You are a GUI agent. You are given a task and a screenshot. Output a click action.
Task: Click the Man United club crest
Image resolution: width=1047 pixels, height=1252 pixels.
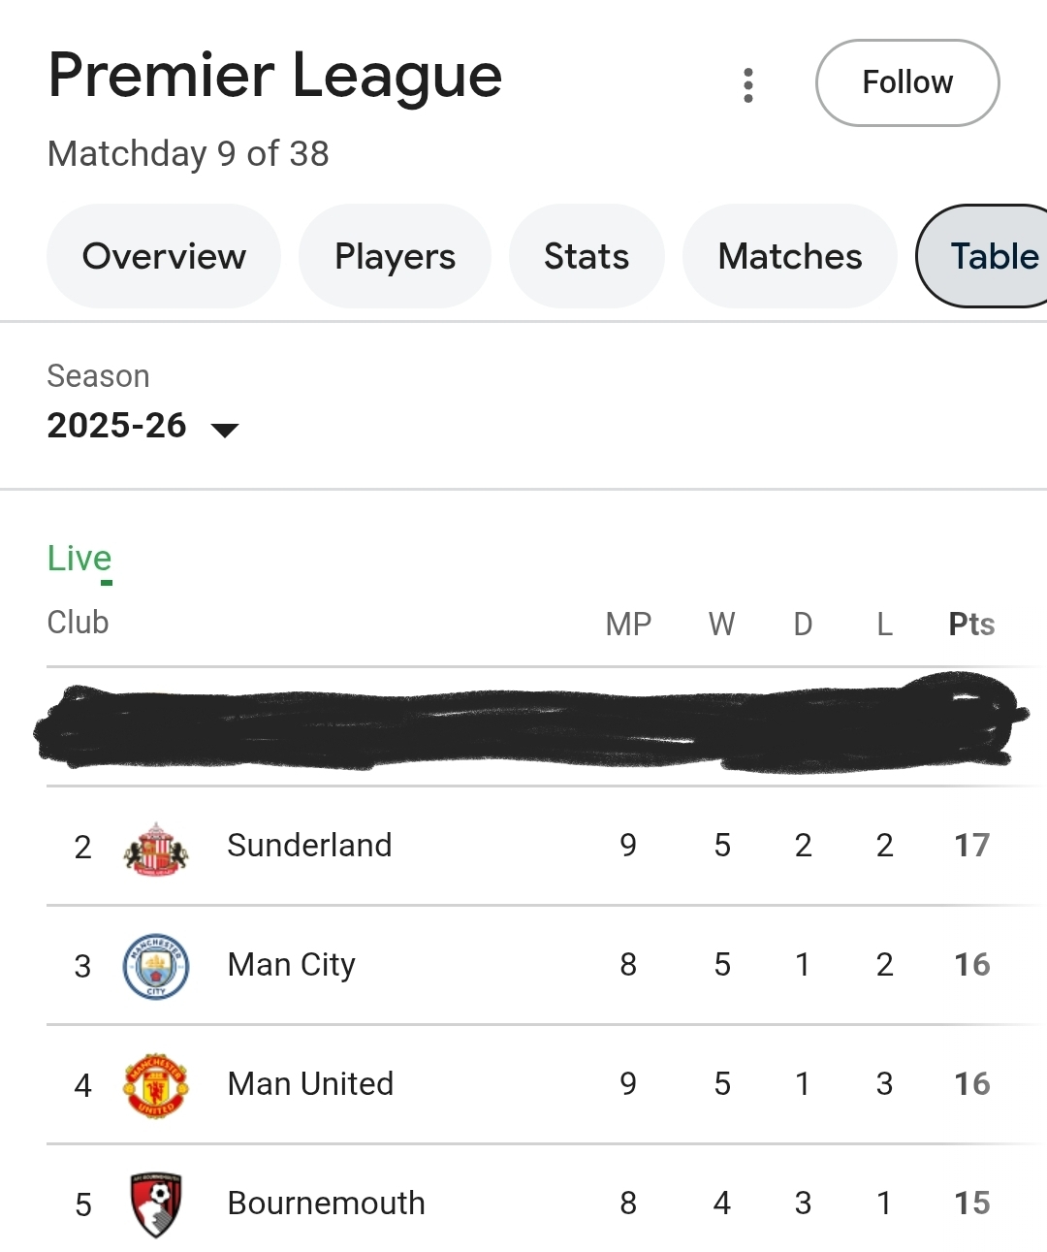point(156,1085)
